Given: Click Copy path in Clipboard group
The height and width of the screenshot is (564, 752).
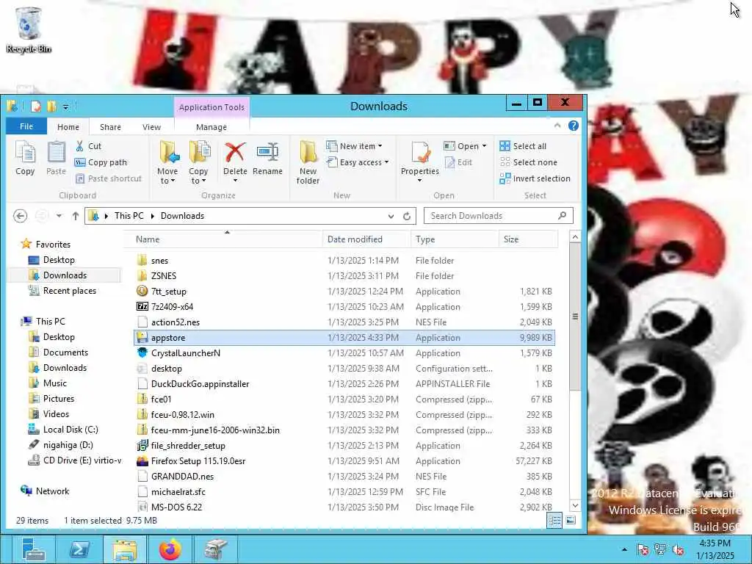Looking at the screenshot, I should coord(101,162).
